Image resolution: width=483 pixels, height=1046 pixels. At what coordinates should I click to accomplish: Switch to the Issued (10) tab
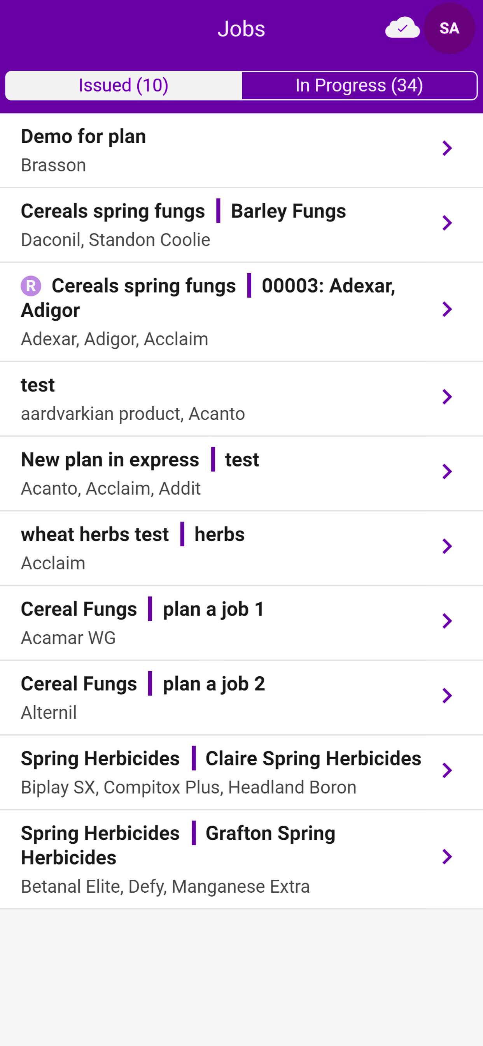point(123,85)
